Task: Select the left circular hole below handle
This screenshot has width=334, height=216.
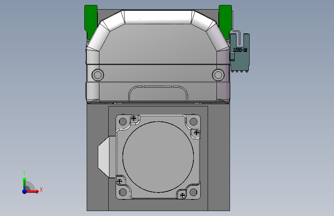Action: tap(98, 75)
